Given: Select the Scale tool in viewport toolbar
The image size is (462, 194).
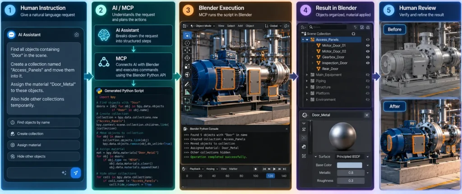Looking at the screenshot, I should [x=187, y=66].
